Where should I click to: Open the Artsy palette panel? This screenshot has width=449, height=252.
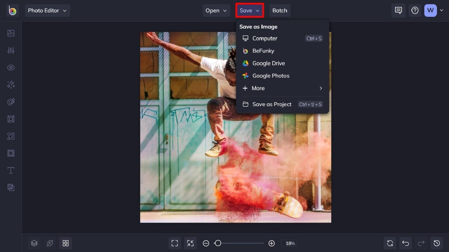click(11, 102)
